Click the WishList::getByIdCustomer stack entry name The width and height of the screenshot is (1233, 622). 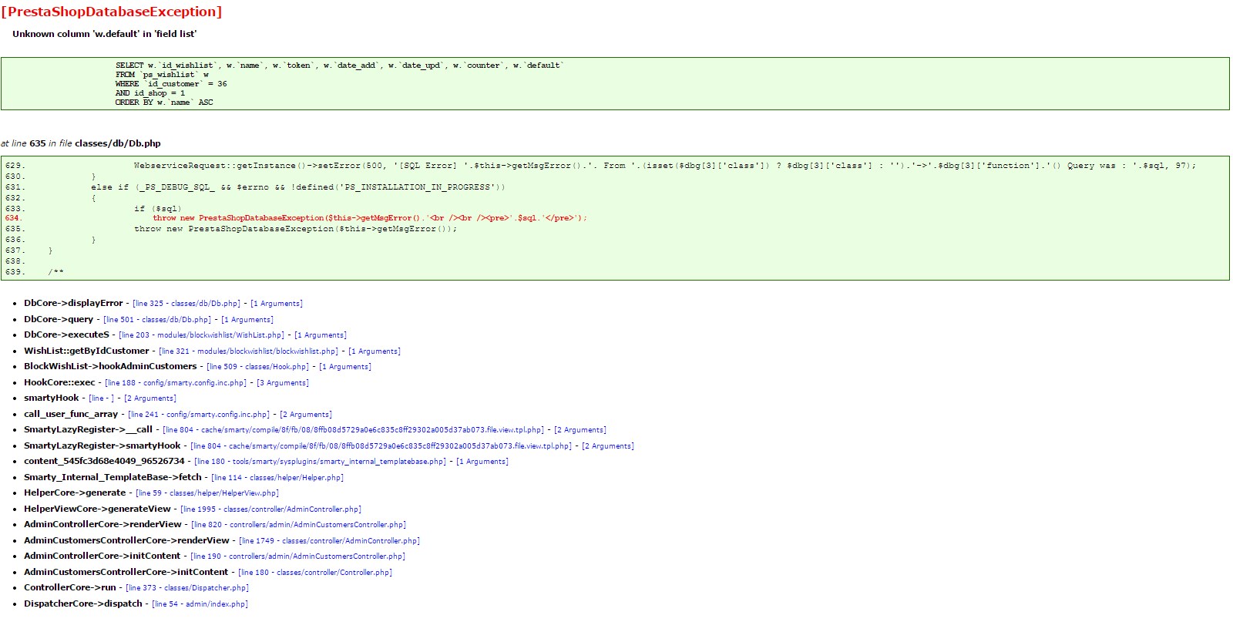tap(86, 351)
